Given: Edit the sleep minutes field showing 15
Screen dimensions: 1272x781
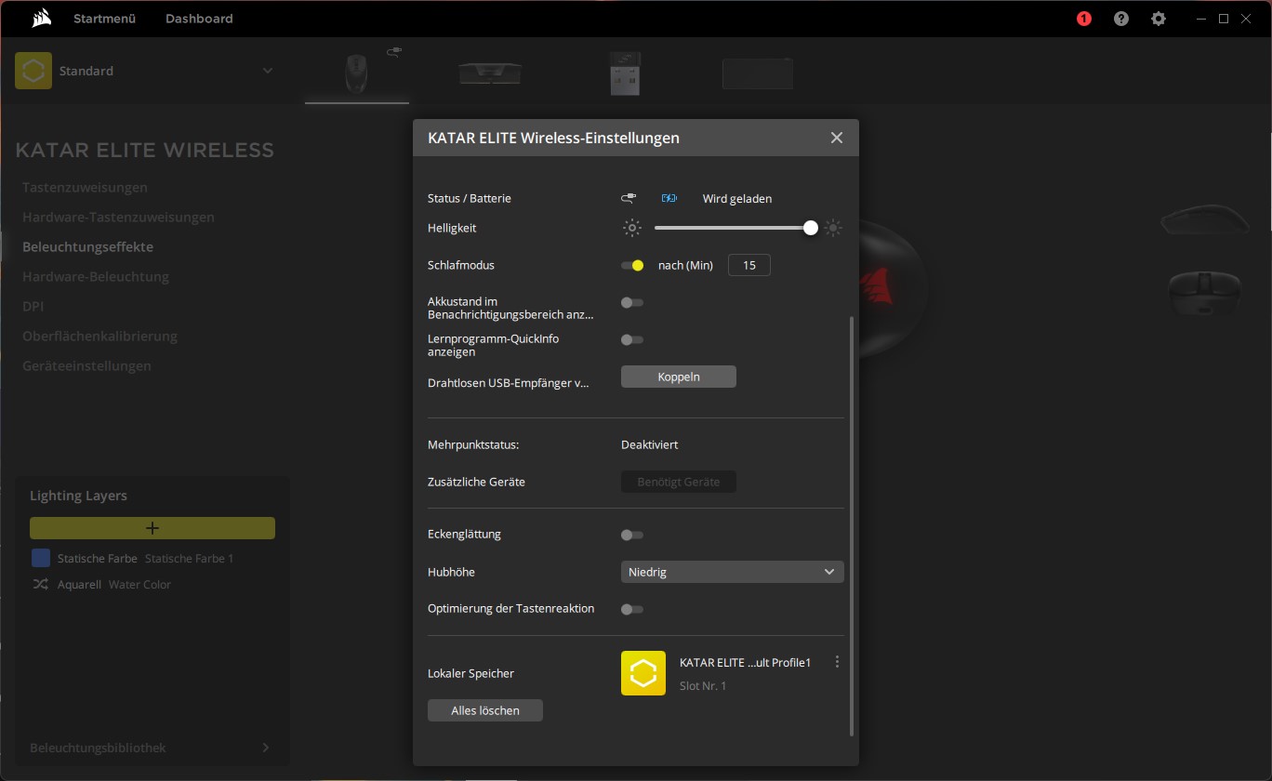Looking at the screenshot, I should pyautogui.click(x=749, y=265).
